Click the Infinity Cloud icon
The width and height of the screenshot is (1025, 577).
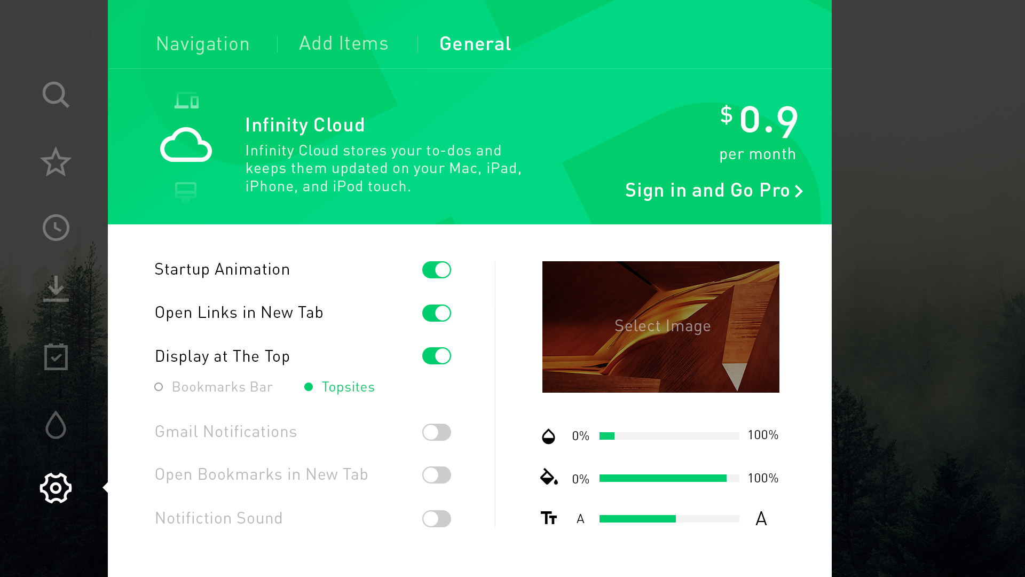(x=186, y=145)
